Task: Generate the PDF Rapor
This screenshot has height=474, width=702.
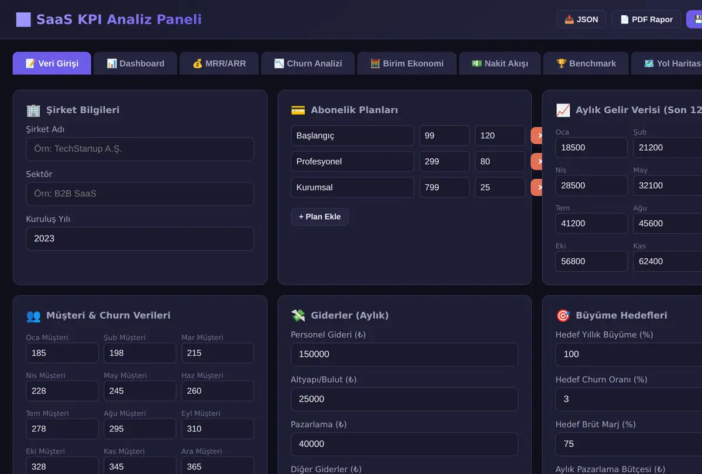Action: (x=646, y=19)
